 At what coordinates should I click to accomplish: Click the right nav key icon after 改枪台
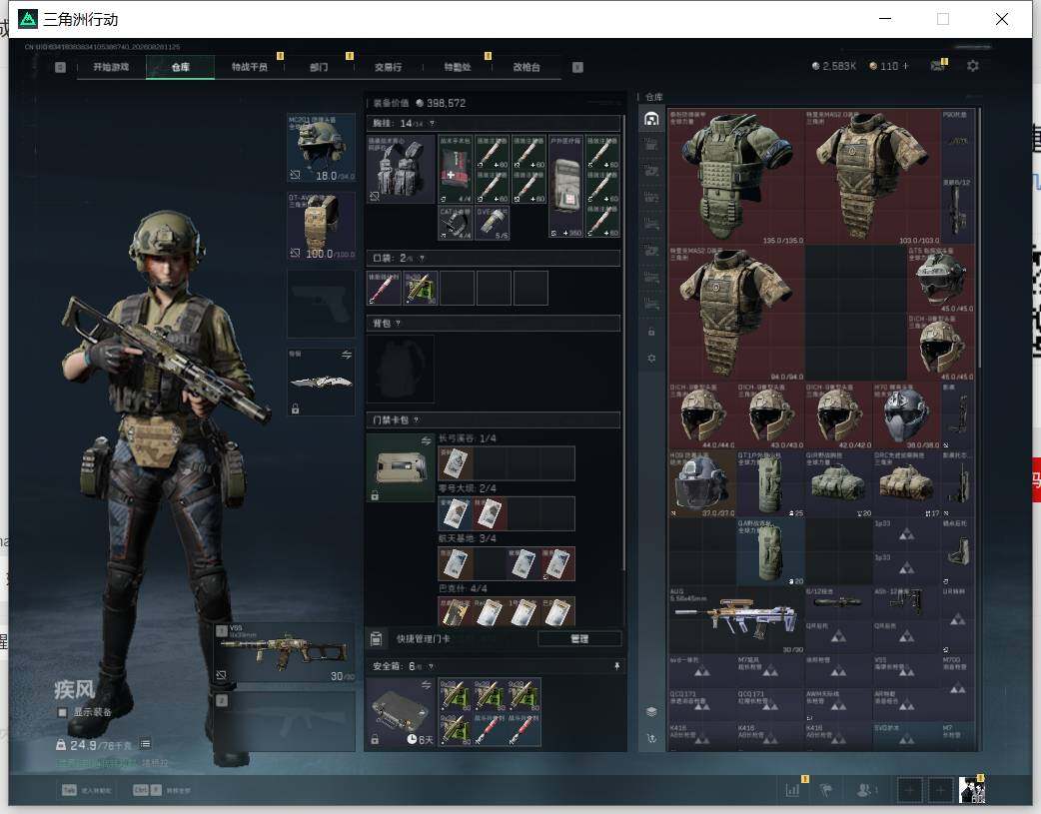(x=577, y=67)
